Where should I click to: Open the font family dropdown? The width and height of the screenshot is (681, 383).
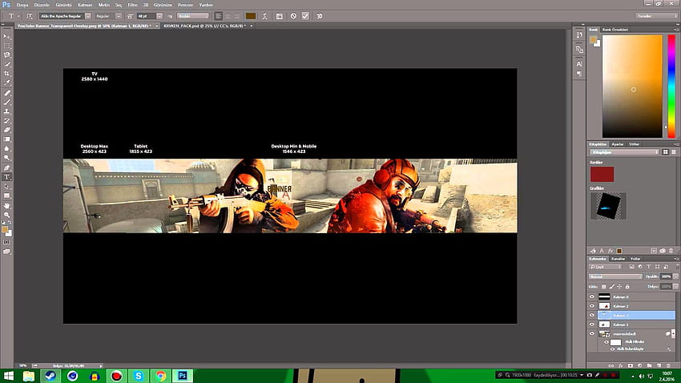pos(88,16)
